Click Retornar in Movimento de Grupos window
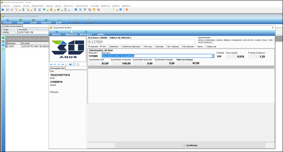 tap(8, 22)
